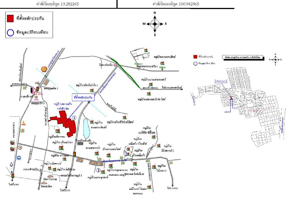Click the longitude text 100.942465
Image resolution: width=308 pixels, height=219 pixels.
pos(189,4)
